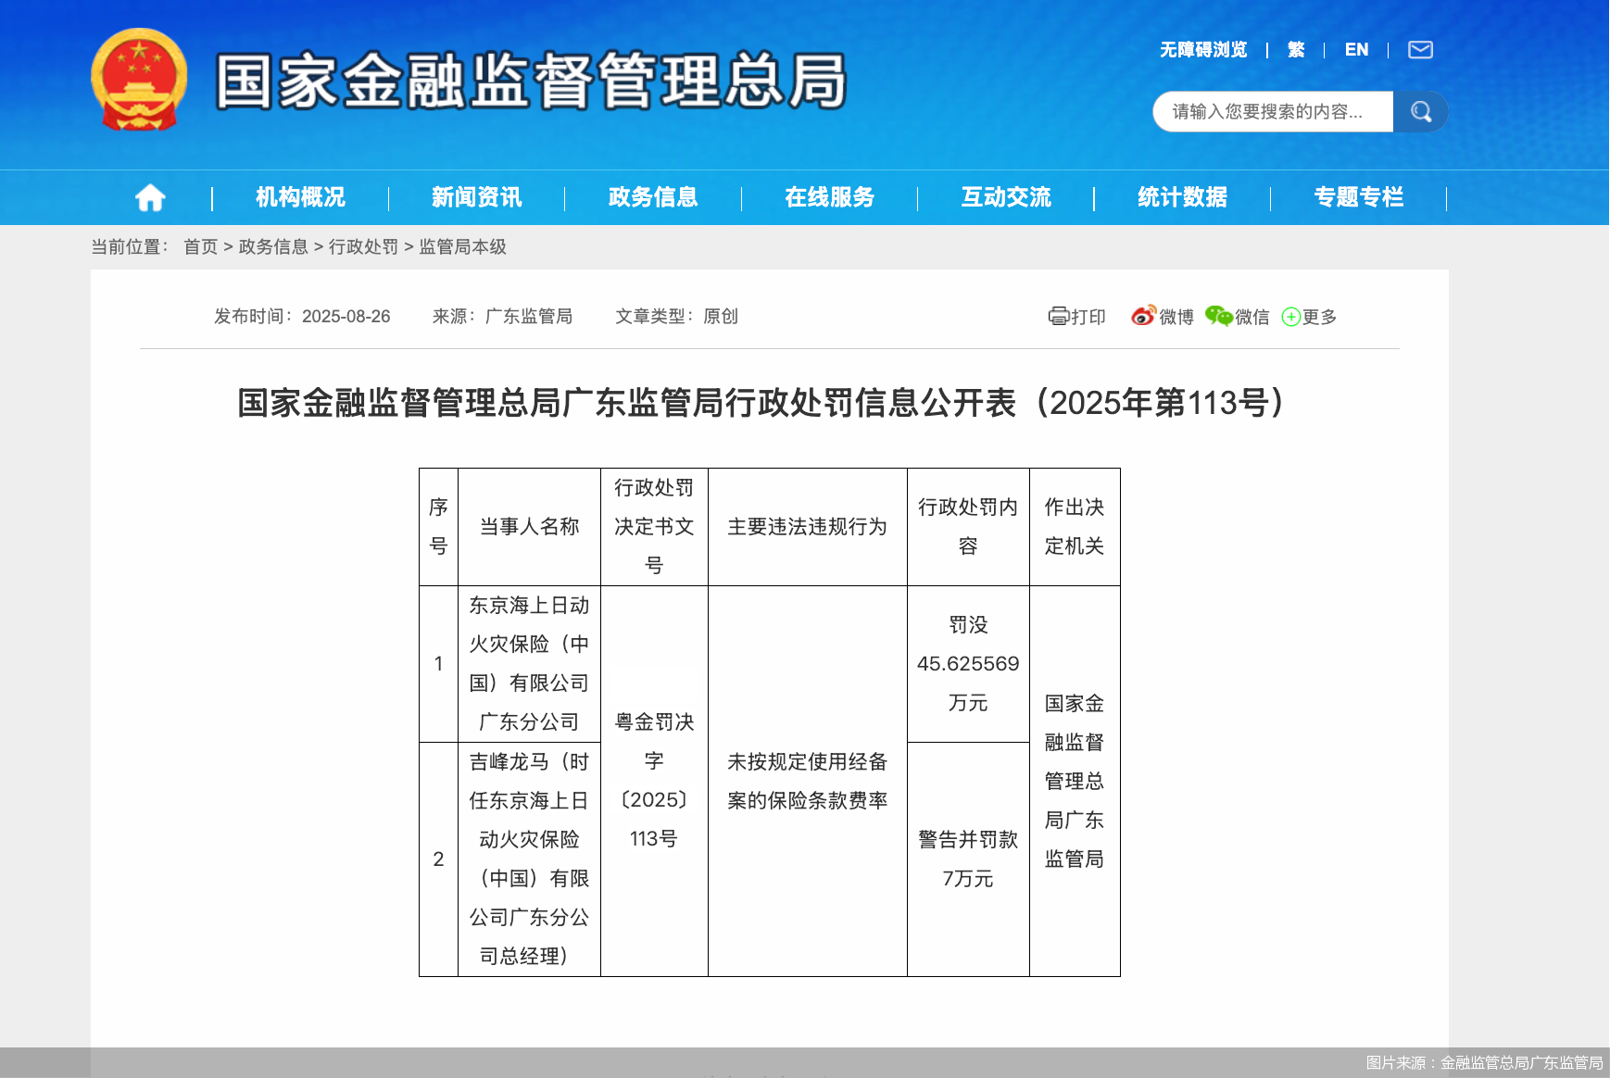Image resolution: width=1610 pixels, height=1078 pixels.
Task: Click the green plus more icon
Action: [1291, 318]
